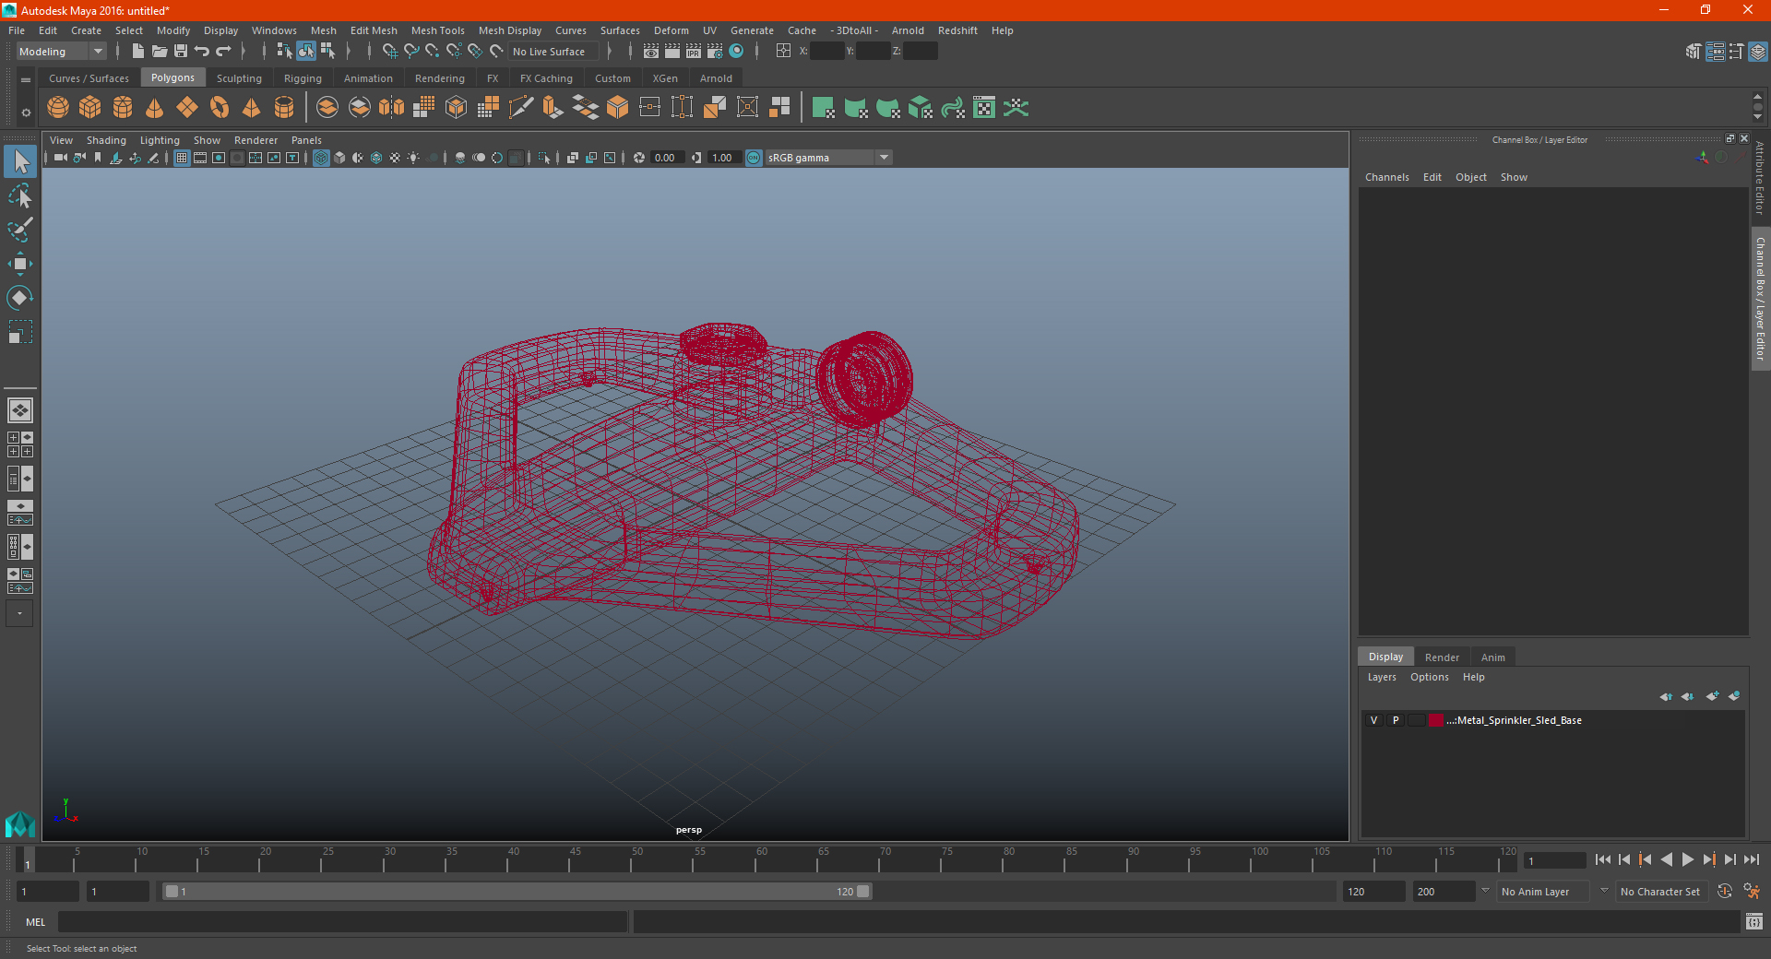Screen dimensions: 1771x959
Task: Create a polygon cube from the shelf
Action: click(x=90, y=108)
